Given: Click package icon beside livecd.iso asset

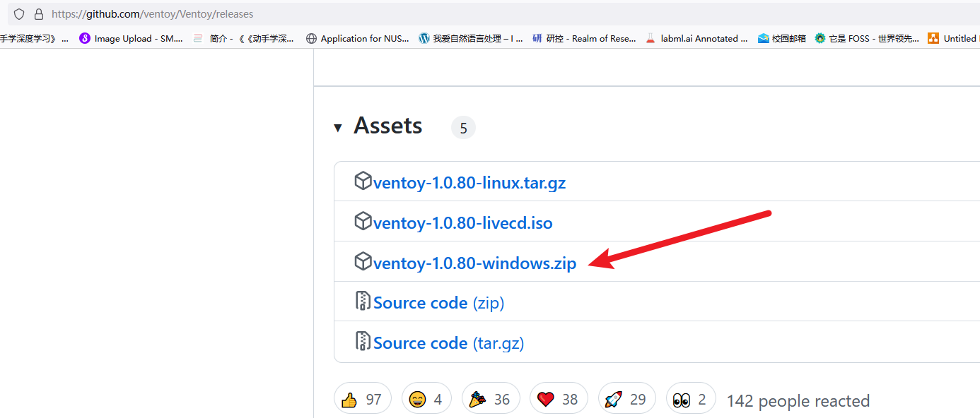Looking at the screenshot, I should coord(363,221).
